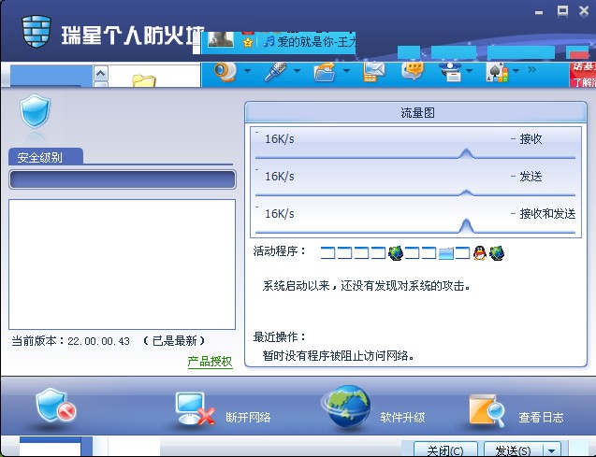Click the envelope SMS message icon
The image size is (596, 457).
coord(373,72)
